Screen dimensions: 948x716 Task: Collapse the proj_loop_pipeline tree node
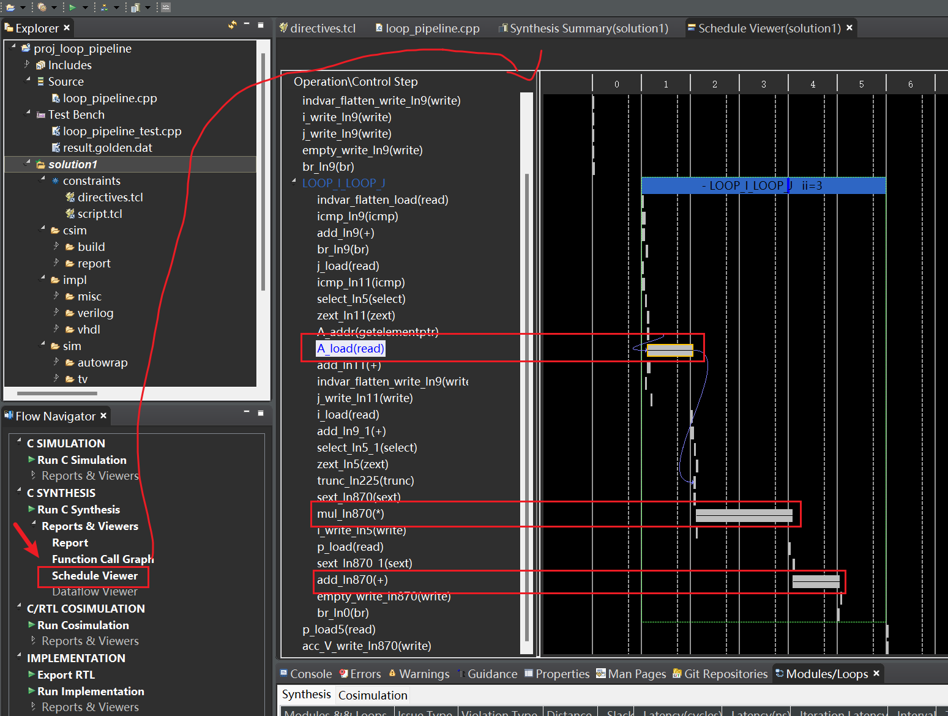pos(13,47)
